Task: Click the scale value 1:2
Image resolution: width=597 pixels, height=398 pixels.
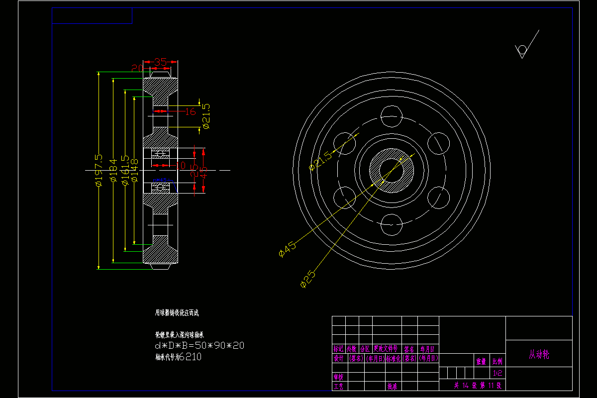Action: click(x=497, y=372)
